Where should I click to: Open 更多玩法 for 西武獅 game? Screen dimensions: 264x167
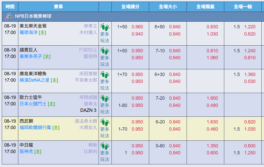pyautogui.click(x=105, y=132)
